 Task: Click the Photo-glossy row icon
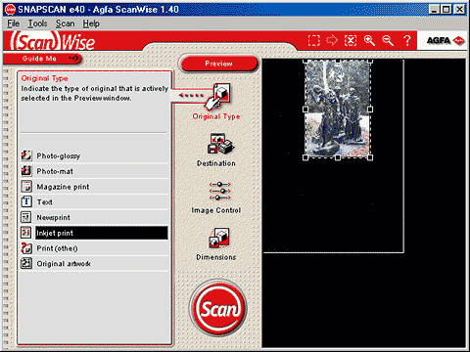point(26,155)
